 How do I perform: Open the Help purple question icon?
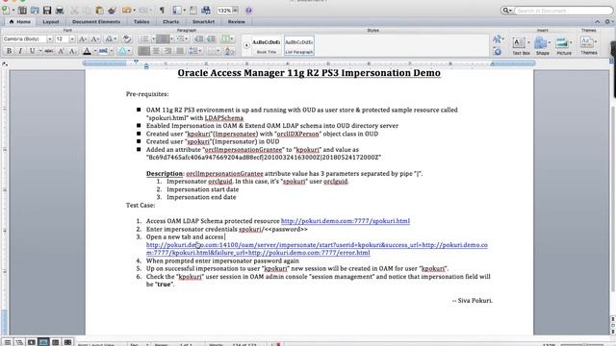(x=248, y=11)
